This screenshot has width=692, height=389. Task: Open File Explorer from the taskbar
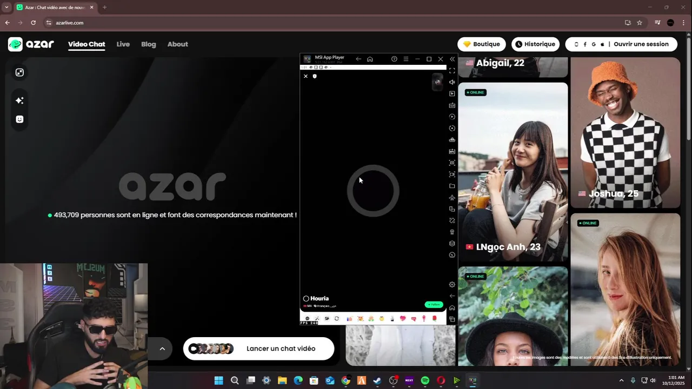(x=282, y=380)
